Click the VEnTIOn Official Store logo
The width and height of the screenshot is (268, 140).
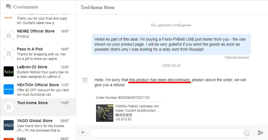[9, 89]
